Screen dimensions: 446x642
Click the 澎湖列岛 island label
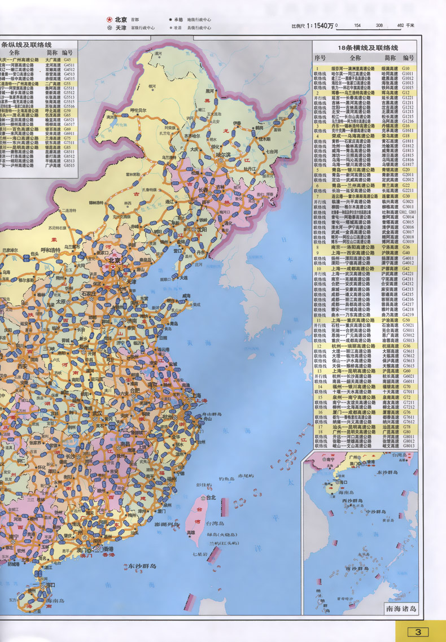pos(167,525)
